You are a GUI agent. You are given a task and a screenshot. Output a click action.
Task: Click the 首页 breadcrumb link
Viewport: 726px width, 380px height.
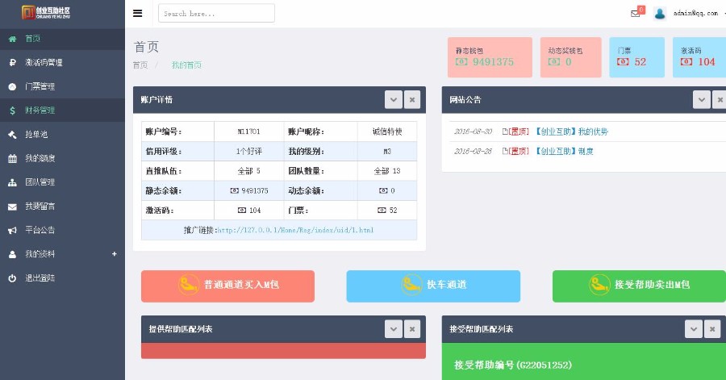[x=140, y=65]
